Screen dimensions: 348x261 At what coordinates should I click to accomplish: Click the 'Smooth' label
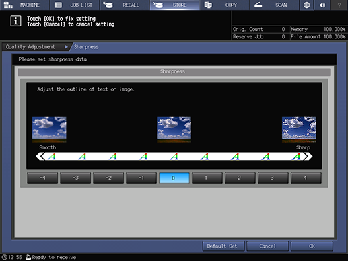(x=48, y=147)
